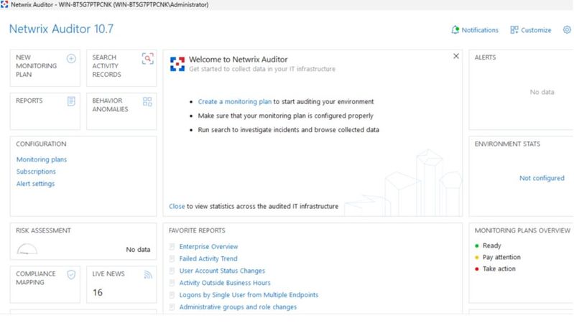Open settings with the gear icon
The height and width of the screenshot is (323, 574).
(567, 30)
